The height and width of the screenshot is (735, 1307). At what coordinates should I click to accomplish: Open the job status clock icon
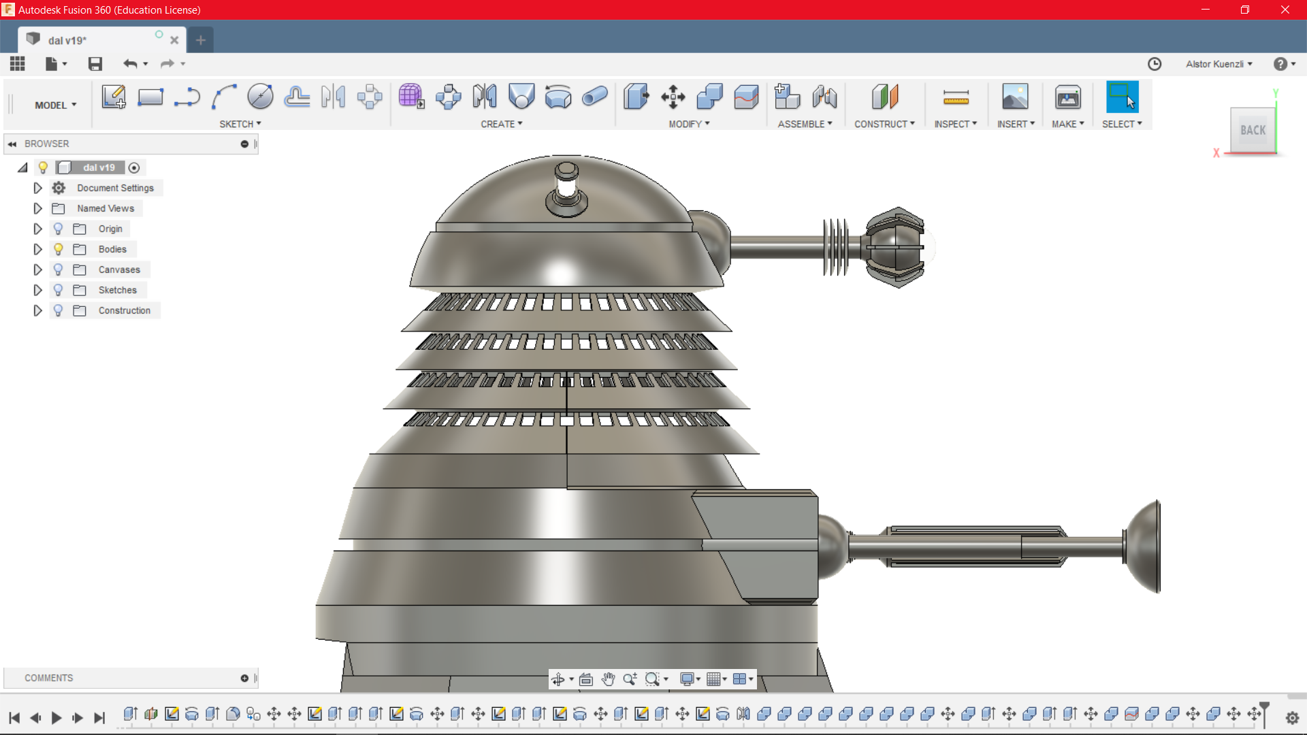click(1155, 64)
